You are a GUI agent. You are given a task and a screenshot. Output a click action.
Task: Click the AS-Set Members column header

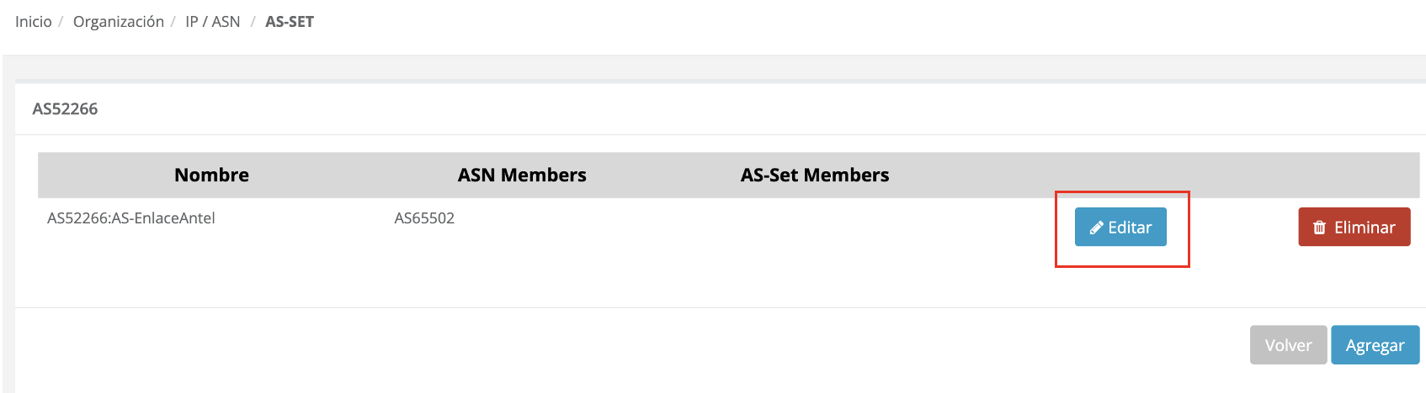click(814, 175)
